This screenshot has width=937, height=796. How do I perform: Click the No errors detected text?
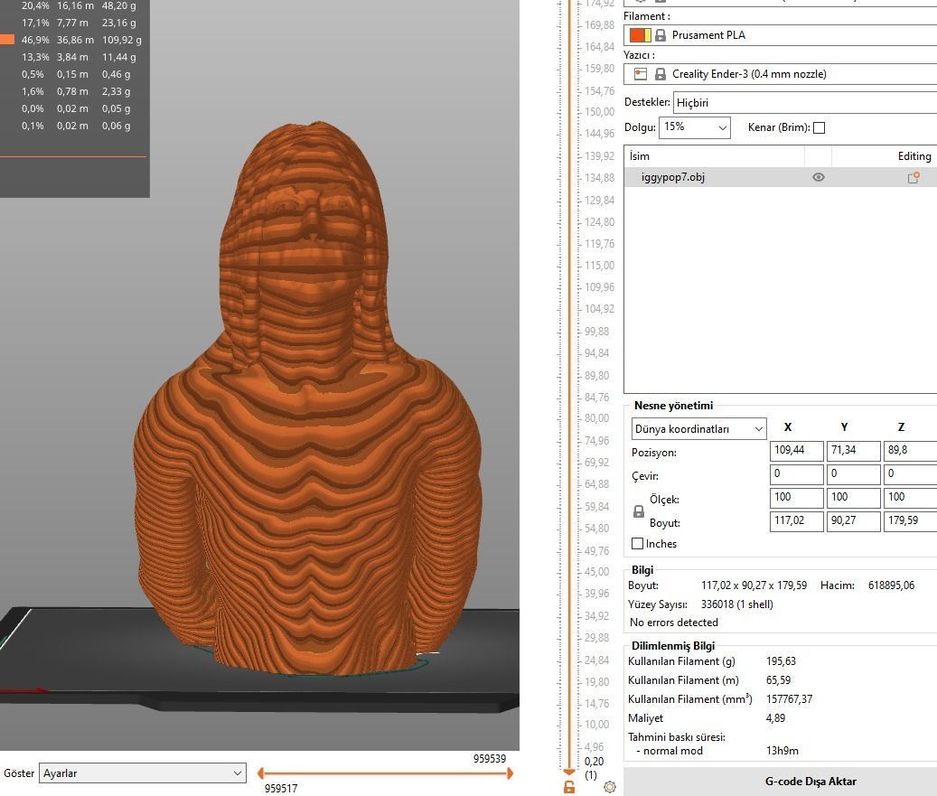coord(673,623)
